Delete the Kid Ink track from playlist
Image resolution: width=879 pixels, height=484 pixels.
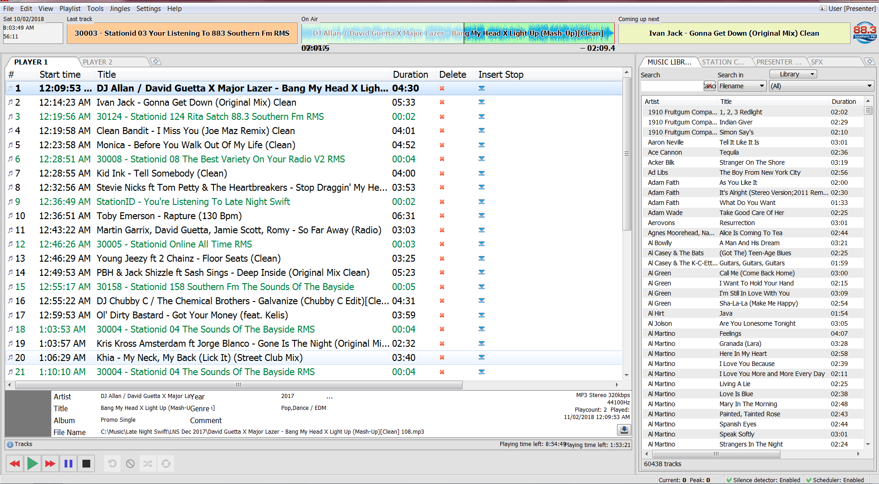[442, 173]
